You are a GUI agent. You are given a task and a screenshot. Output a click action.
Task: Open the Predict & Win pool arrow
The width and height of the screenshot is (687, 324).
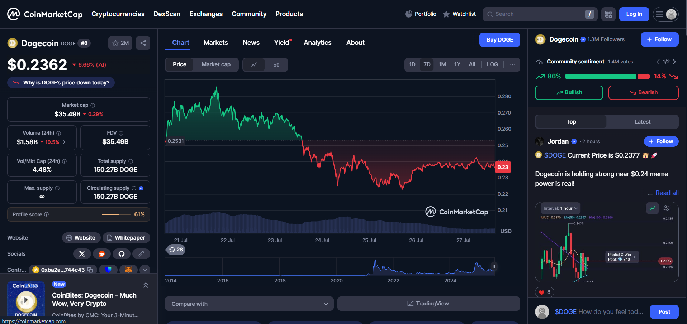[634, 257]
